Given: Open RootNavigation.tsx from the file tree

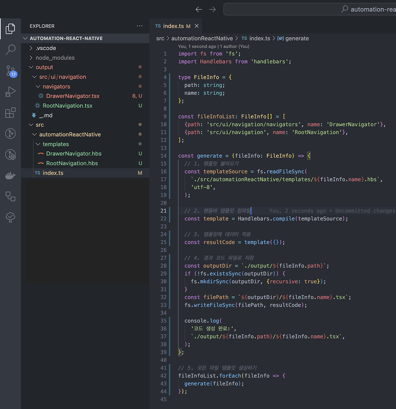Looking at the screenshot, I should tap(67, 105).
